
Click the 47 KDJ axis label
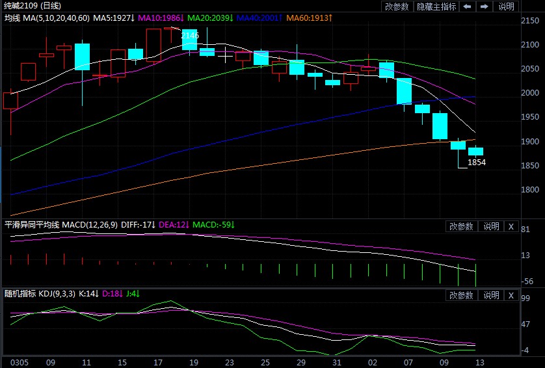click(525, 324)
